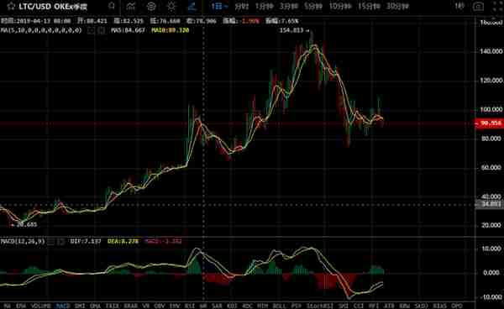The image size is (504, 309).
Task: Remove the MA indicator using second icon
Action: (x=101, y=30)
